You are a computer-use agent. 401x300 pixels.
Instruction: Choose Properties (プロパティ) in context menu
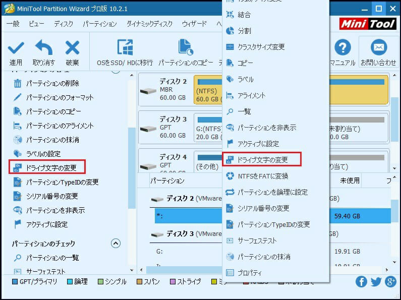pyautogui.click(x=276, y=273)
